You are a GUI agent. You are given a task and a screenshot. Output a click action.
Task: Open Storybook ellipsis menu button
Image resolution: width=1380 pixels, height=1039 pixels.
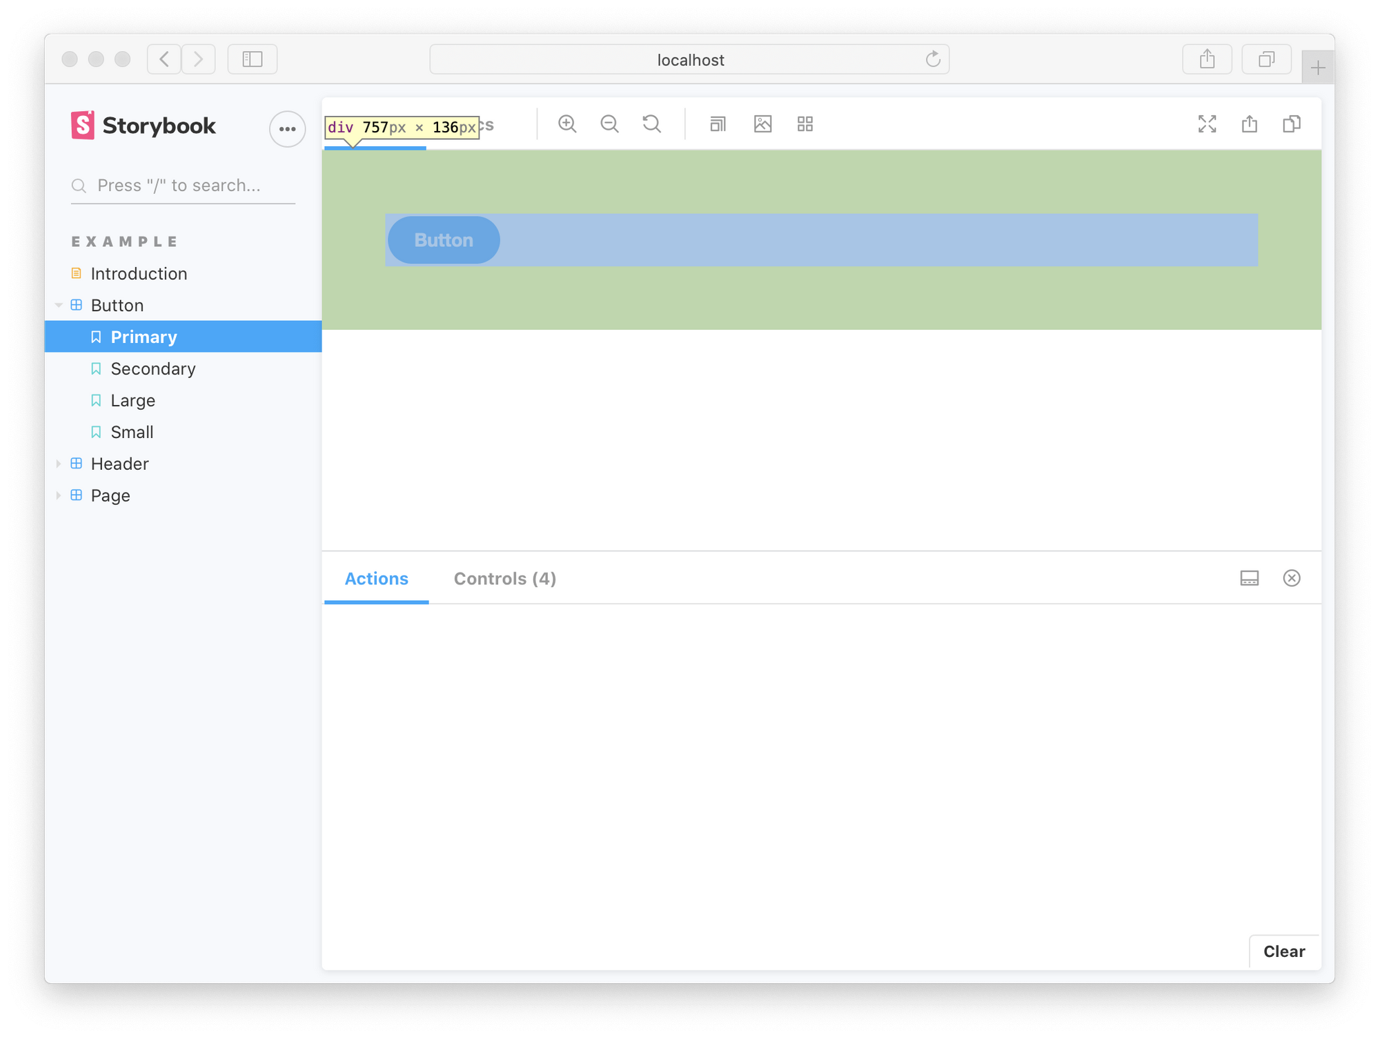(x=287, y=129)
